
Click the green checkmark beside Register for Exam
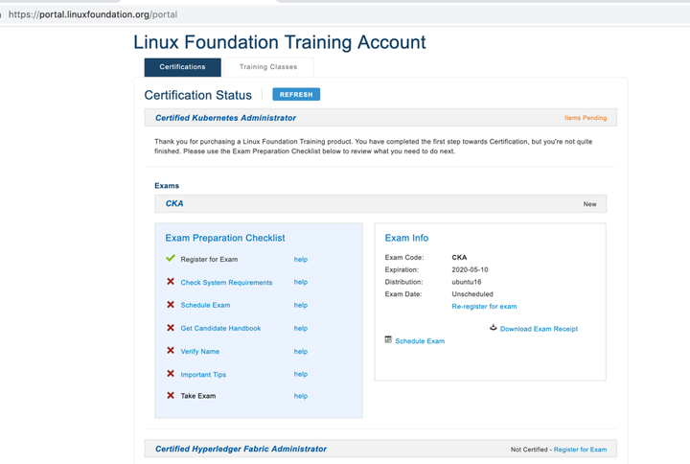[171, 259]
